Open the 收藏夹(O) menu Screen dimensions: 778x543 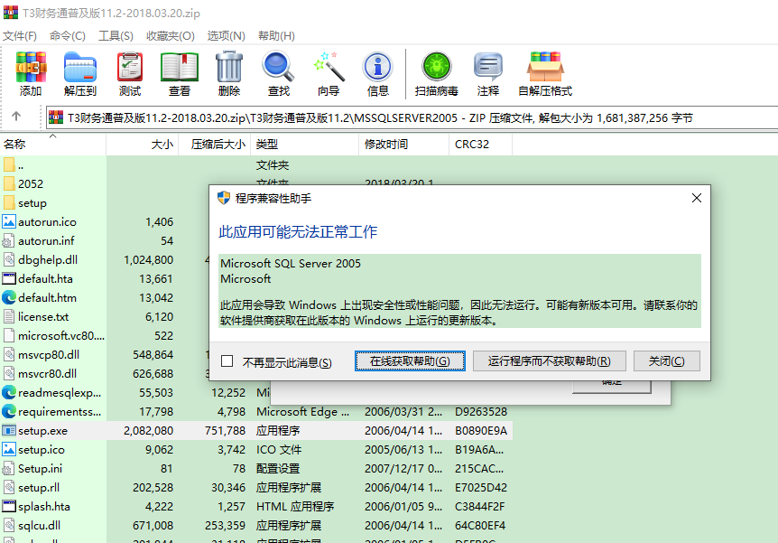pyautogui.click(x=171, y=36)
